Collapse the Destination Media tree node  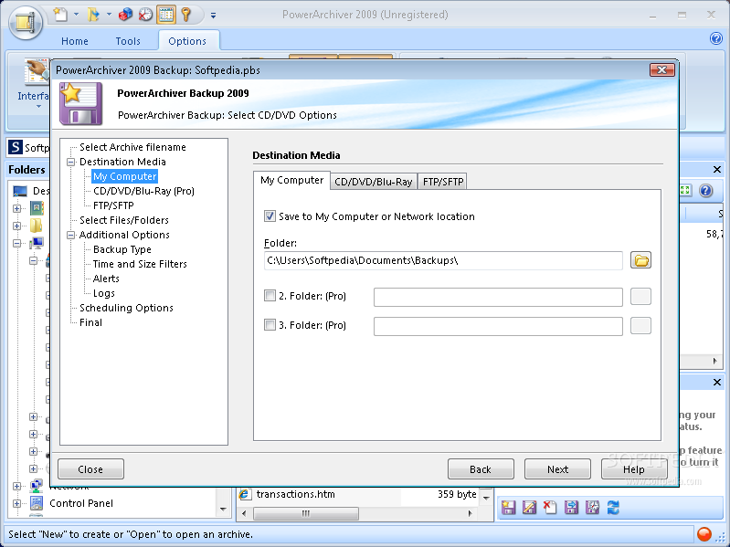[70, 162]
